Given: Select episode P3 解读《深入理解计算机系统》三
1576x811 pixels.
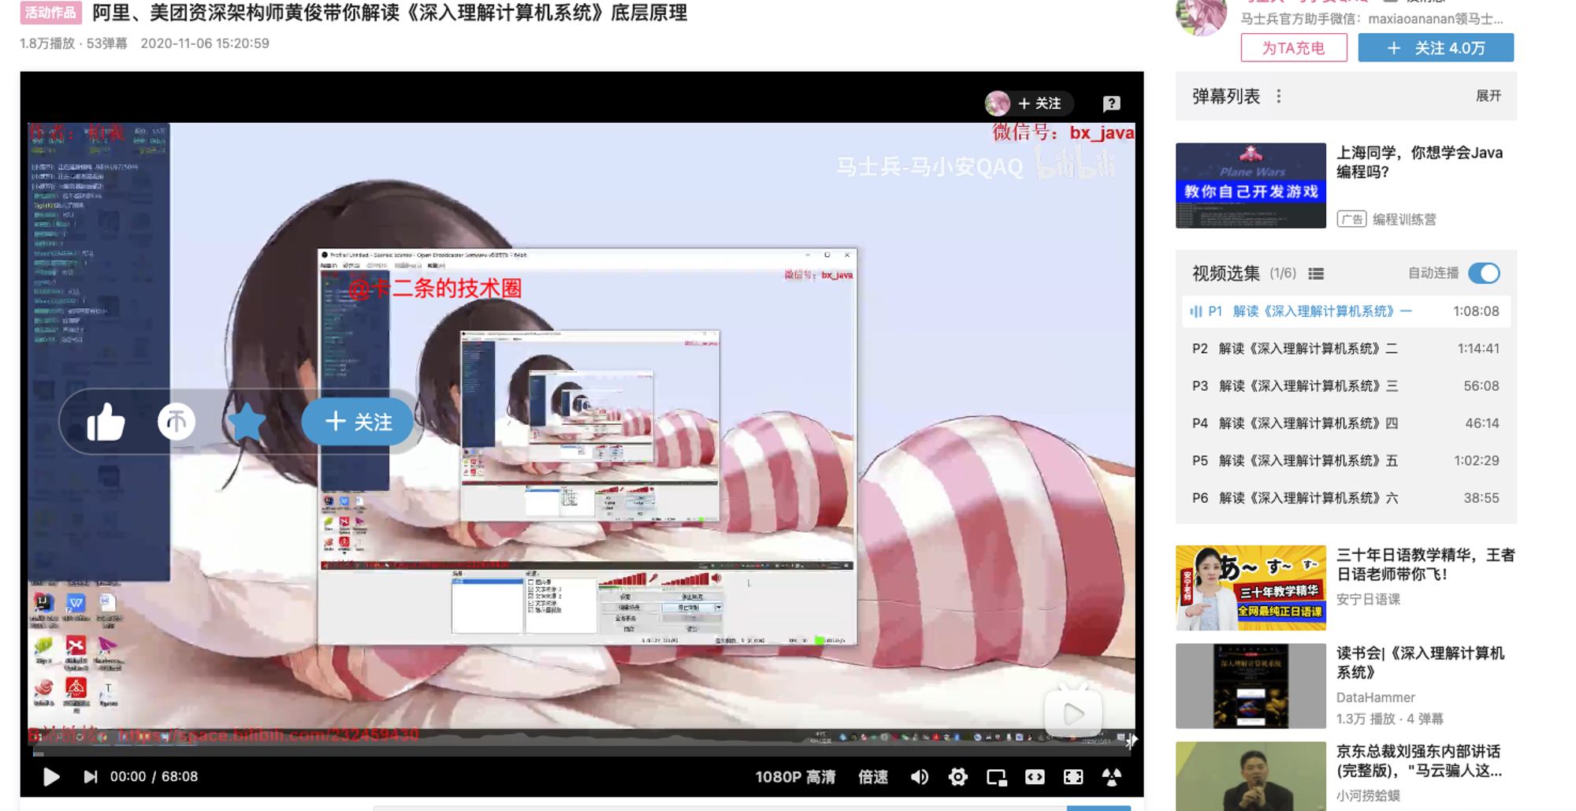Looking at the screenshot, I should click(x=1346, y=386).
